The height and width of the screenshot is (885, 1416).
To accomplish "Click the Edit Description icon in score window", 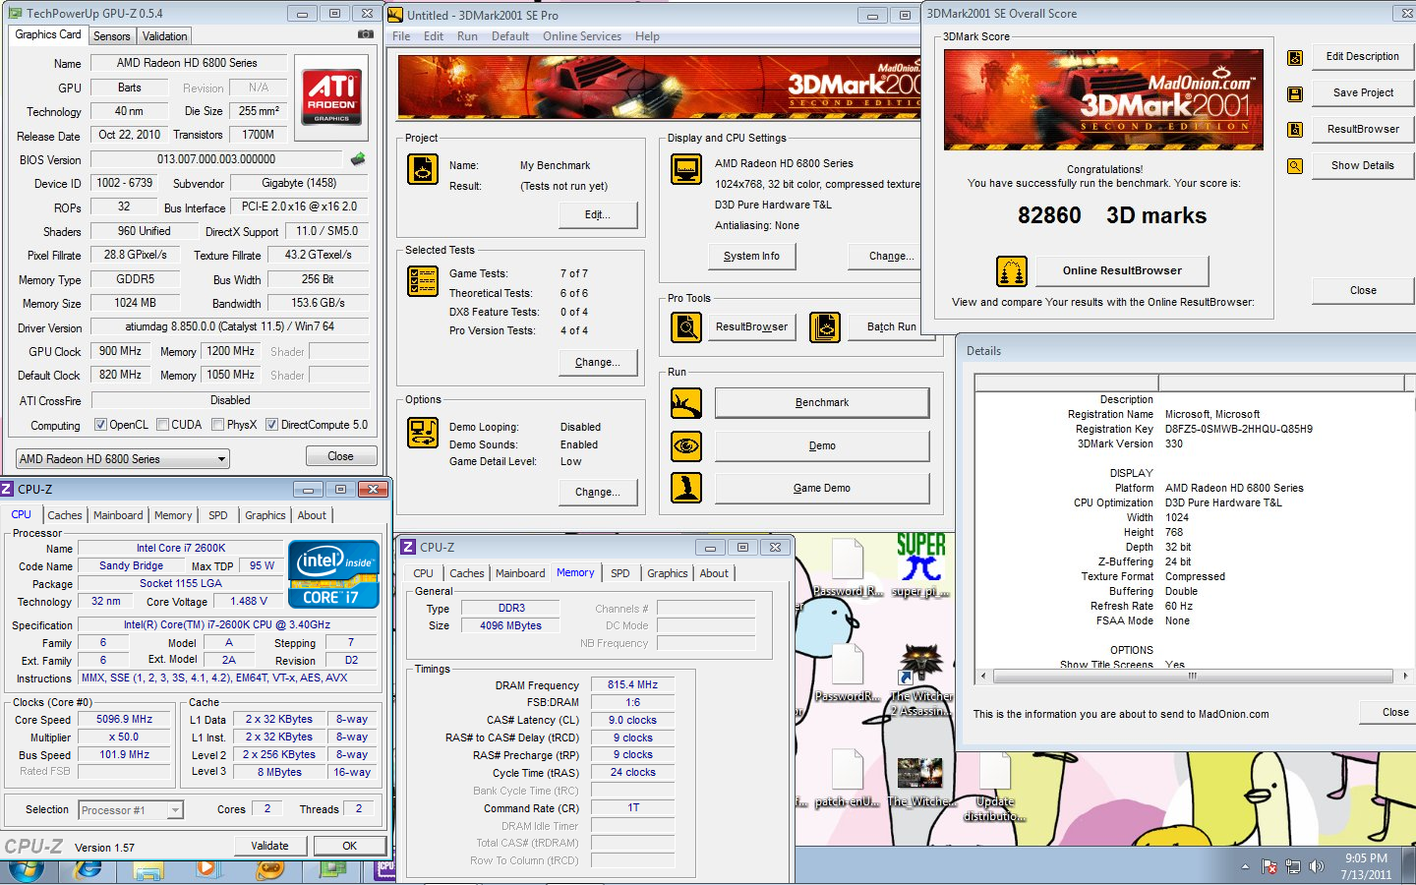I will tap(1295, 57).
